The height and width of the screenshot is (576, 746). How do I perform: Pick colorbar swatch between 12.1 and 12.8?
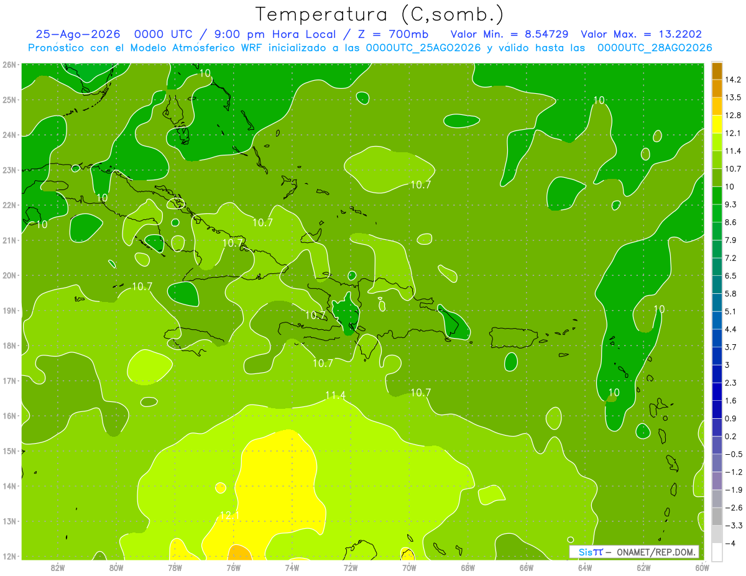(717, 124)
